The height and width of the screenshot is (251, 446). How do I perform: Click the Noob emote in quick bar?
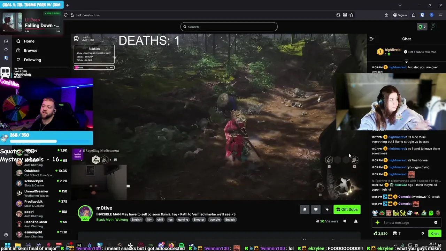click(396, 213)
